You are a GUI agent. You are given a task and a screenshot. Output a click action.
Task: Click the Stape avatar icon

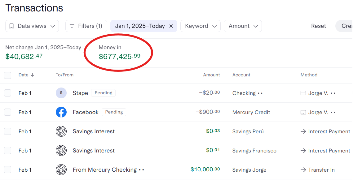tap(61, 93)
